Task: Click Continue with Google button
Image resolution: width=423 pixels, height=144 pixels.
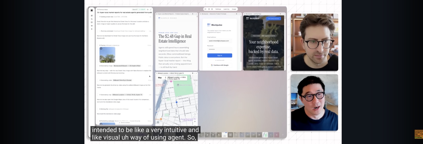Action: click(x=220, y=65)
